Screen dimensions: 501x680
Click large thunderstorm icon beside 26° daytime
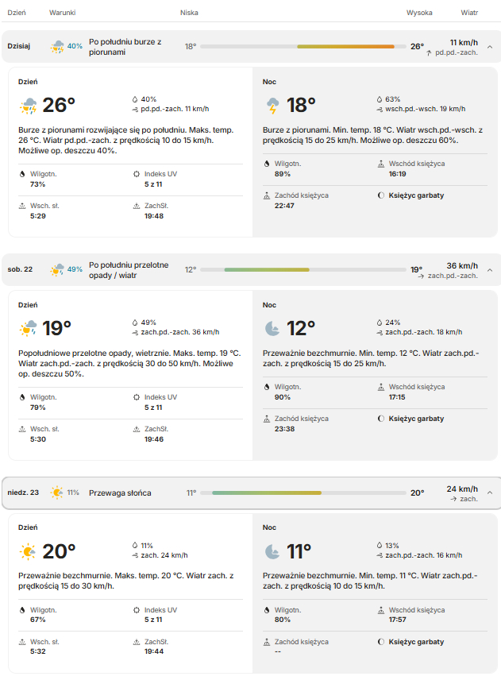(x=28, y=106)
